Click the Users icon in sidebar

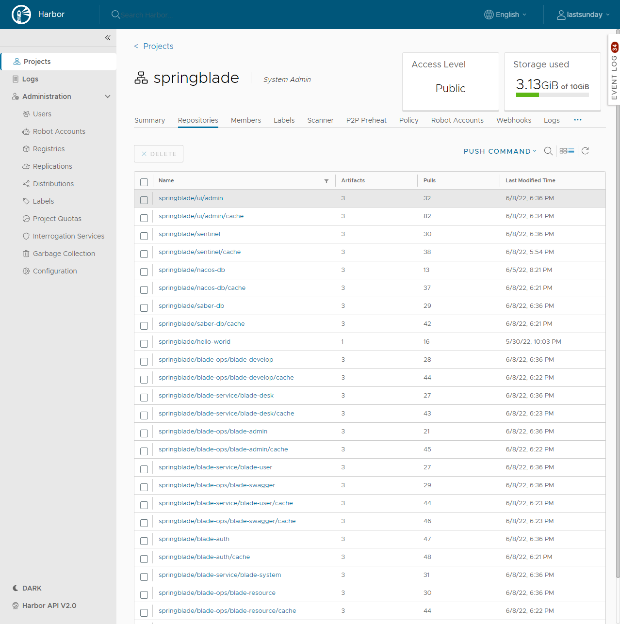tap(26, 114)
